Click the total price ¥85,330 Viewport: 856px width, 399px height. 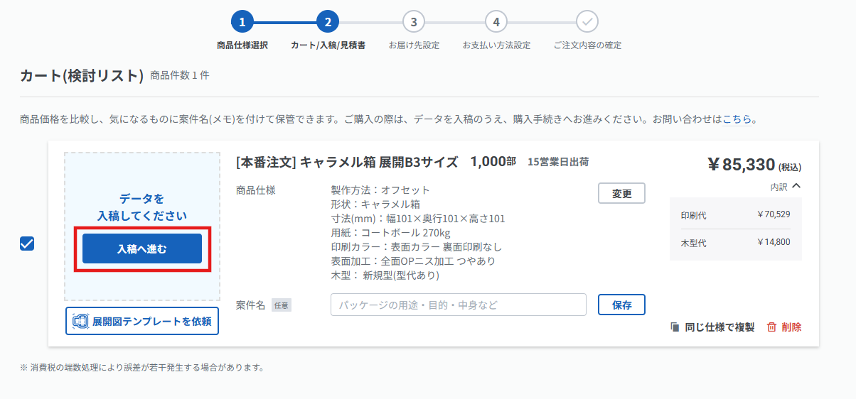741,165
